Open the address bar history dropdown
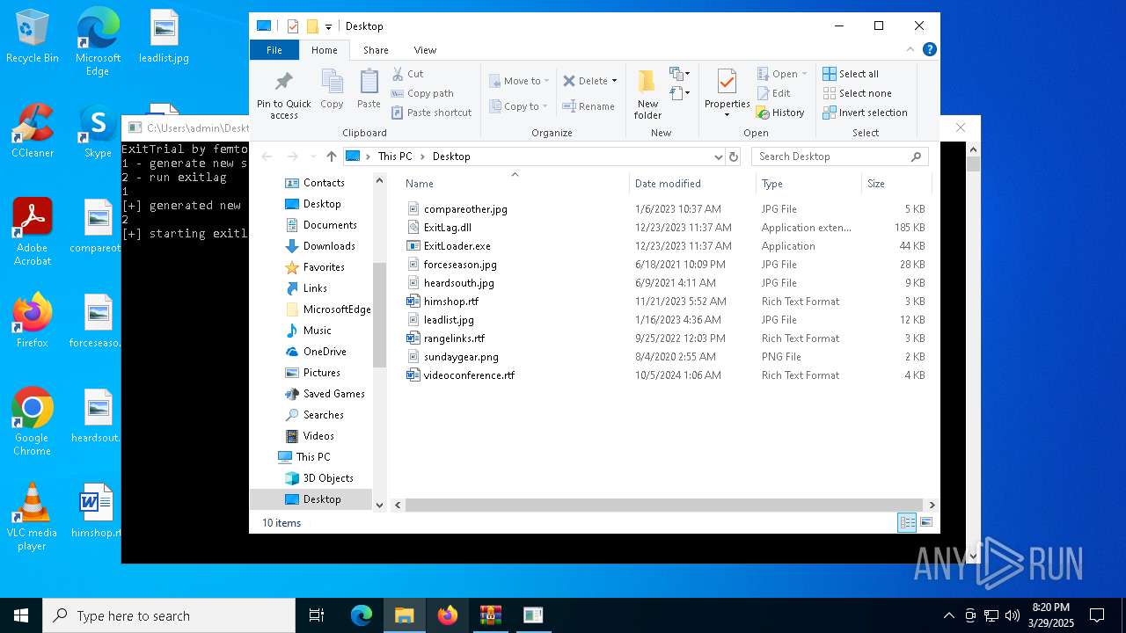The width and height of the screenshot is (1126, 633). [x=719, y=156]
